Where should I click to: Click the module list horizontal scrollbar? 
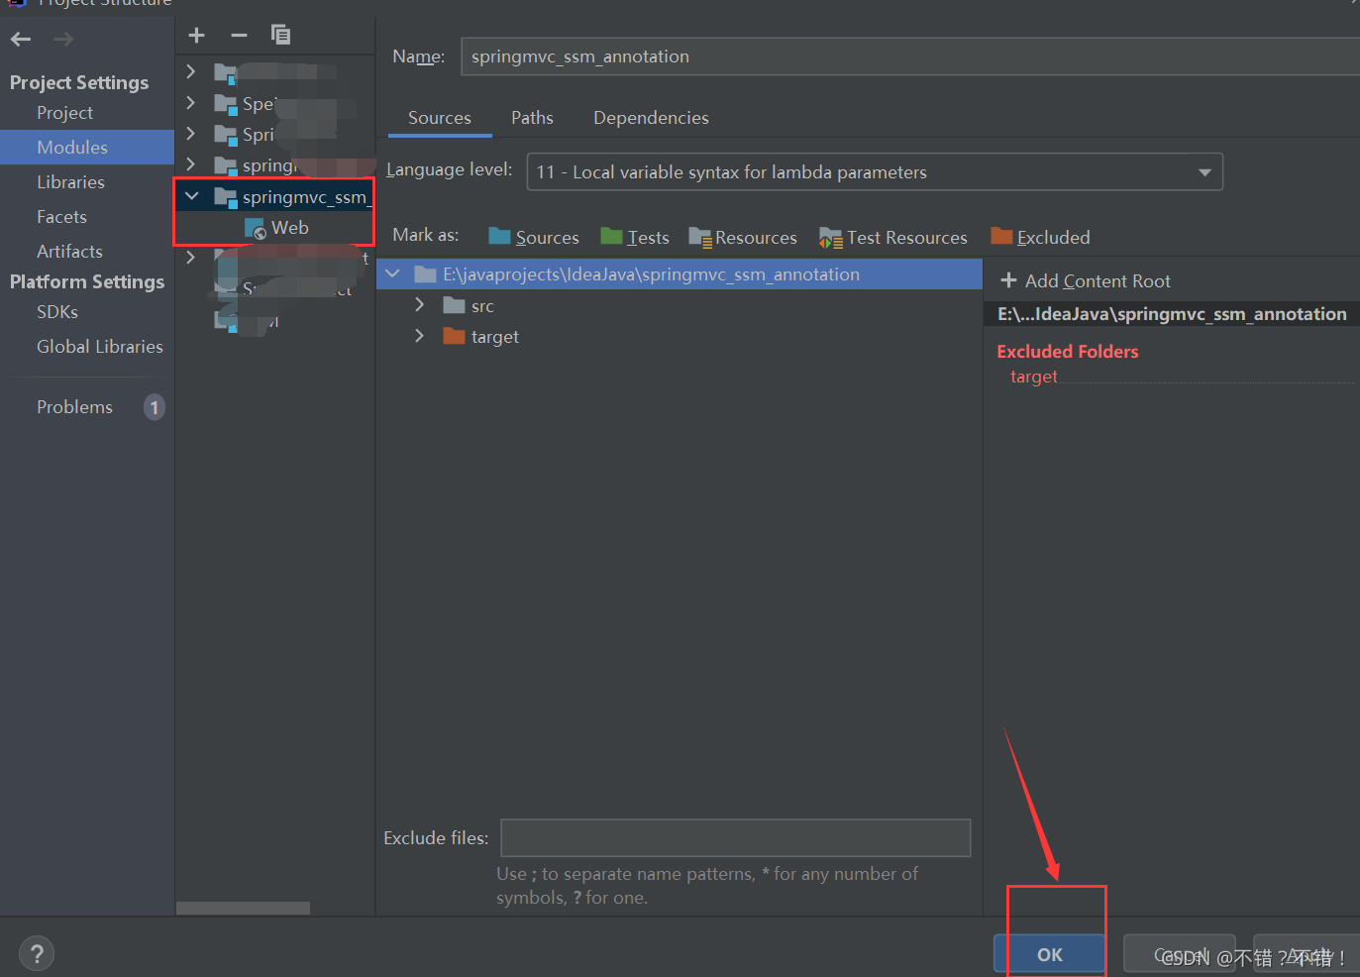pos(243,908)
